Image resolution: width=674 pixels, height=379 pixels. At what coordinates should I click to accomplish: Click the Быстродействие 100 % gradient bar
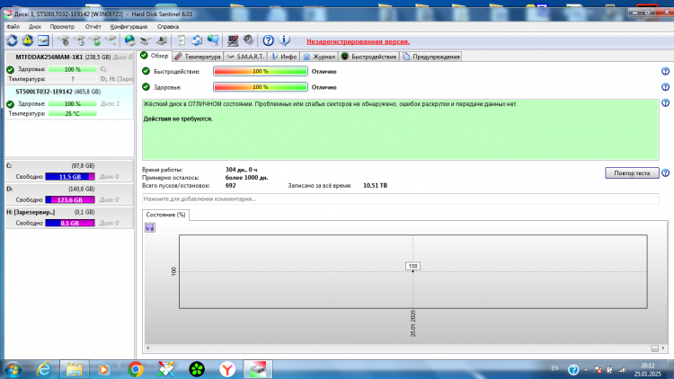[261, 71]
